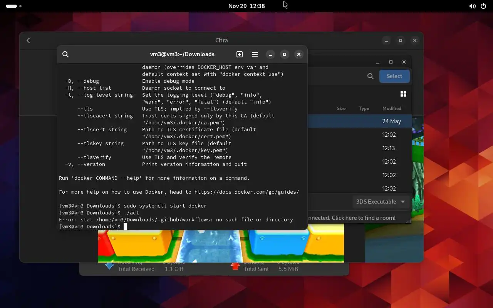Viewport: 493px width, 308px height.
Task: Select the file row modified 12:13
Action: click(359, 148)
